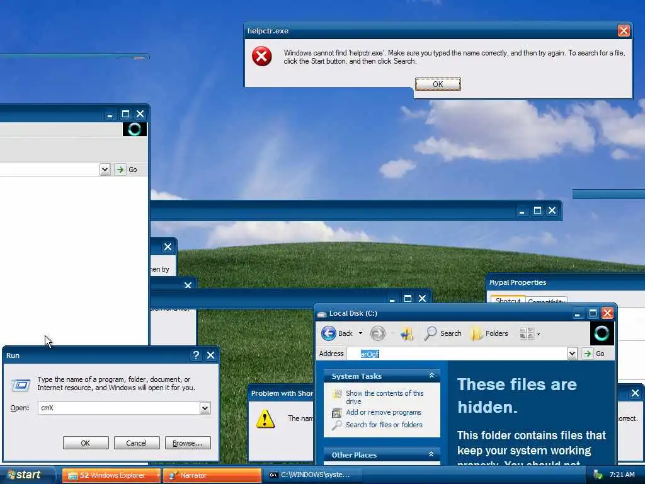Click the Back arrow in Local Disk window
The height and width of the screenshot is (484, 645).
click(x=329, y=333)
